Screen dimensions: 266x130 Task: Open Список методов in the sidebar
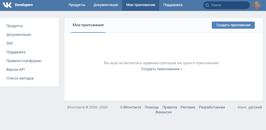click(20, 78)
